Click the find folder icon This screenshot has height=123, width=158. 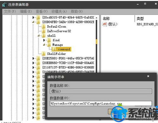click(49, 40)
